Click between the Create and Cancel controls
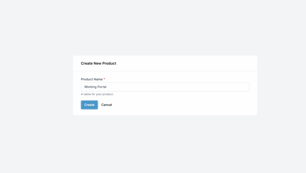 [x=99, y=105]
